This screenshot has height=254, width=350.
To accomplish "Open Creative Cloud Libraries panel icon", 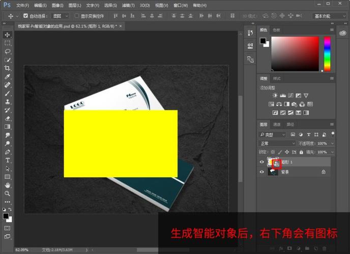I will point(343,33).
